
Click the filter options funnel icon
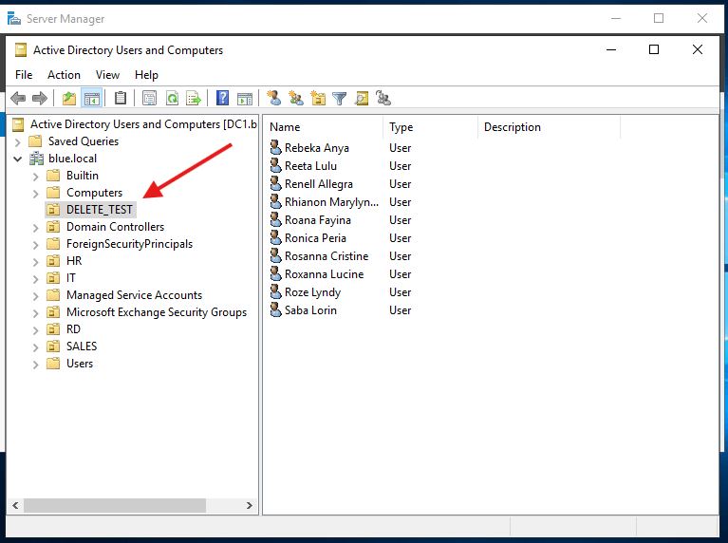(339, 98)
